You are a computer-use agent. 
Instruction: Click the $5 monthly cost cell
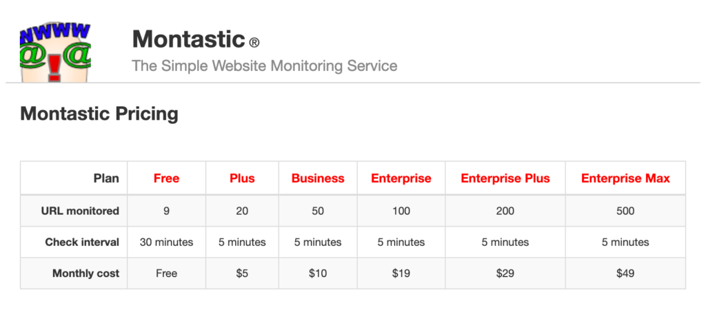pos(242,273)
